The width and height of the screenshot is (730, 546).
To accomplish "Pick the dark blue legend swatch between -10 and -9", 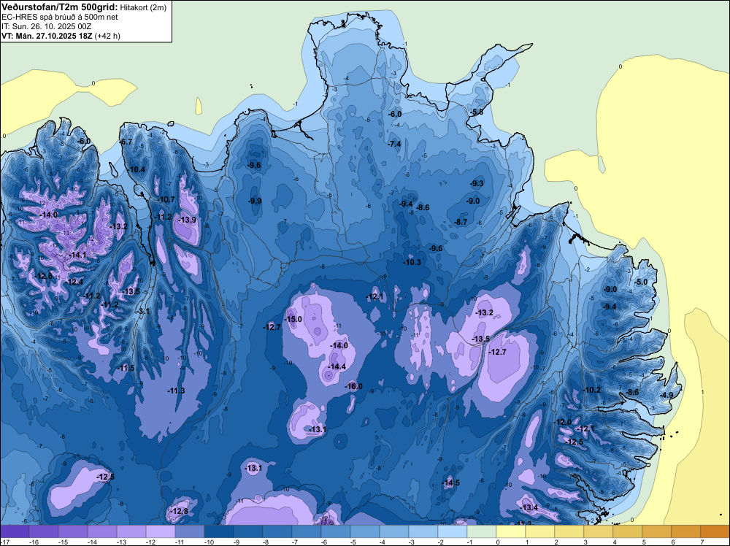I will (219, 531).
